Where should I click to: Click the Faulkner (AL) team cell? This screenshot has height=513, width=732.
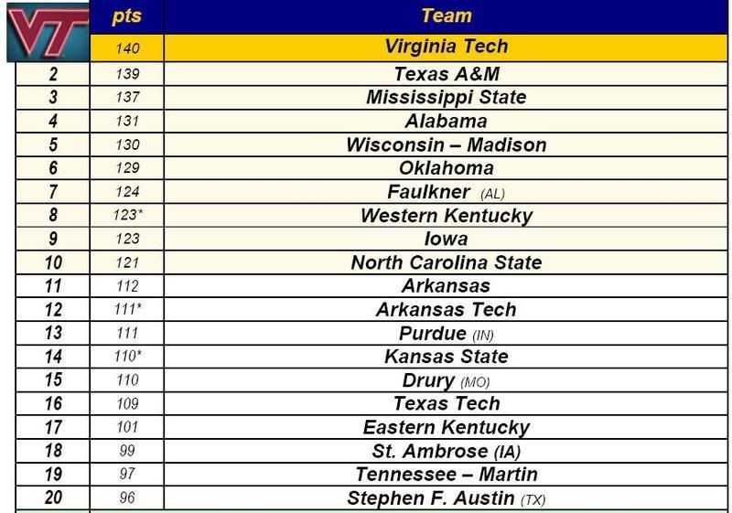point(447,192)
